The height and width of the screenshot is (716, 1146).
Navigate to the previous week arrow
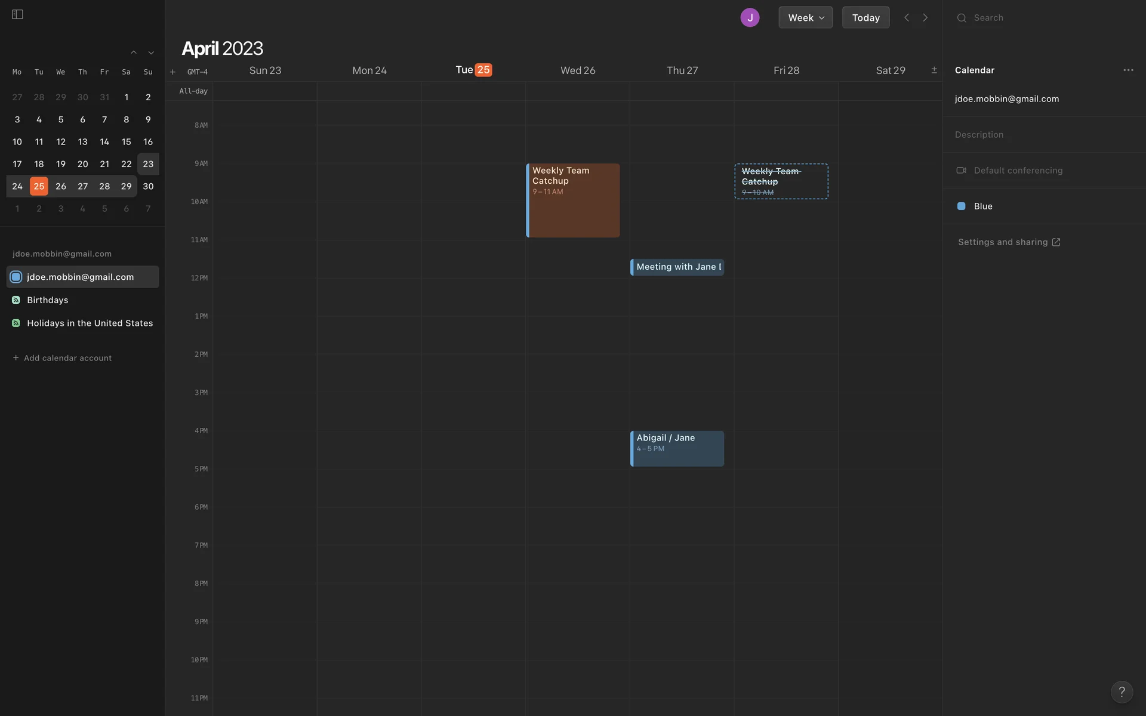[x=907, y=18]
